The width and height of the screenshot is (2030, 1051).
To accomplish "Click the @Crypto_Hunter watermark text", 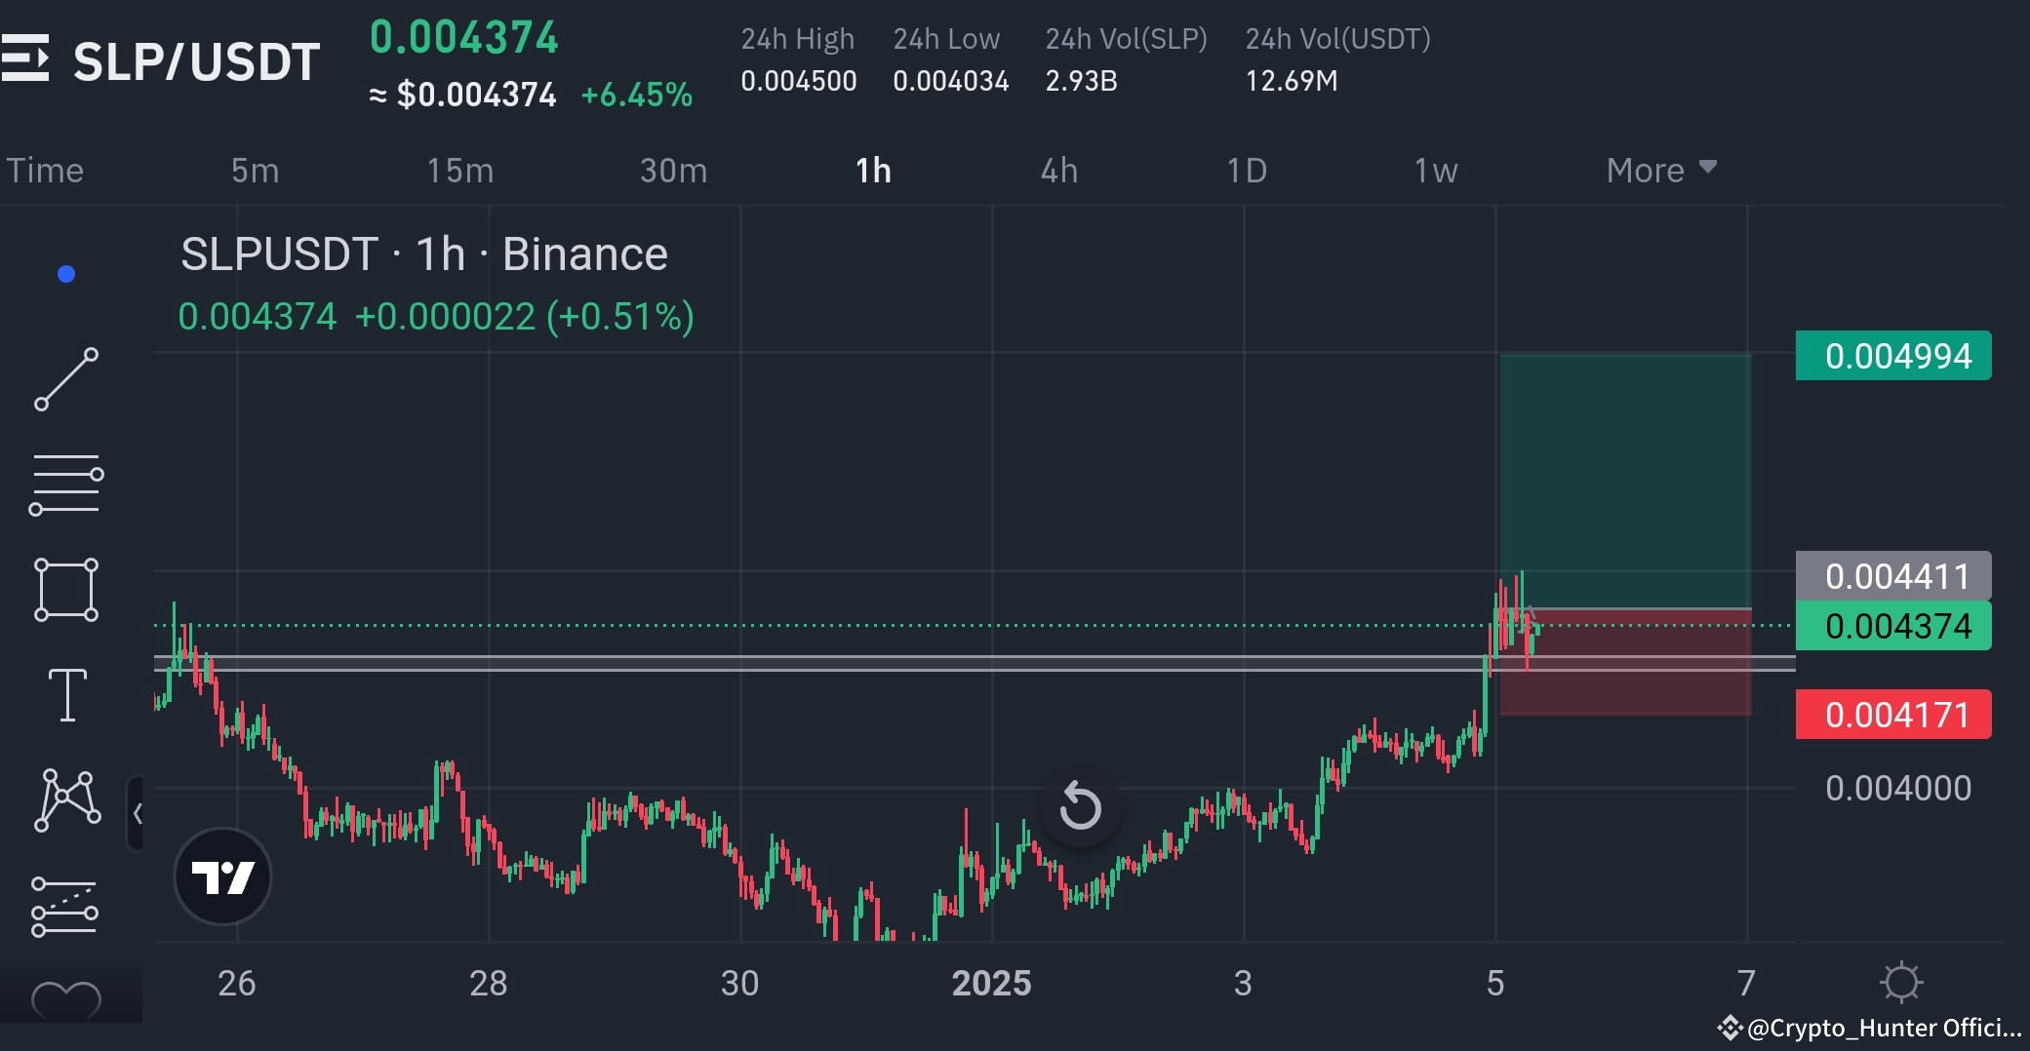I will coord(1903,1028).
